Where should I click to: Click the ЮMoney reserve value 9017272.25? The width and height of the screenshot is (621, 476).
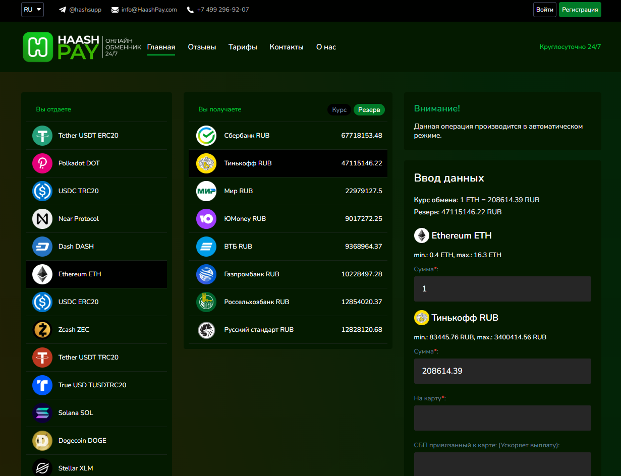(364, 219)
